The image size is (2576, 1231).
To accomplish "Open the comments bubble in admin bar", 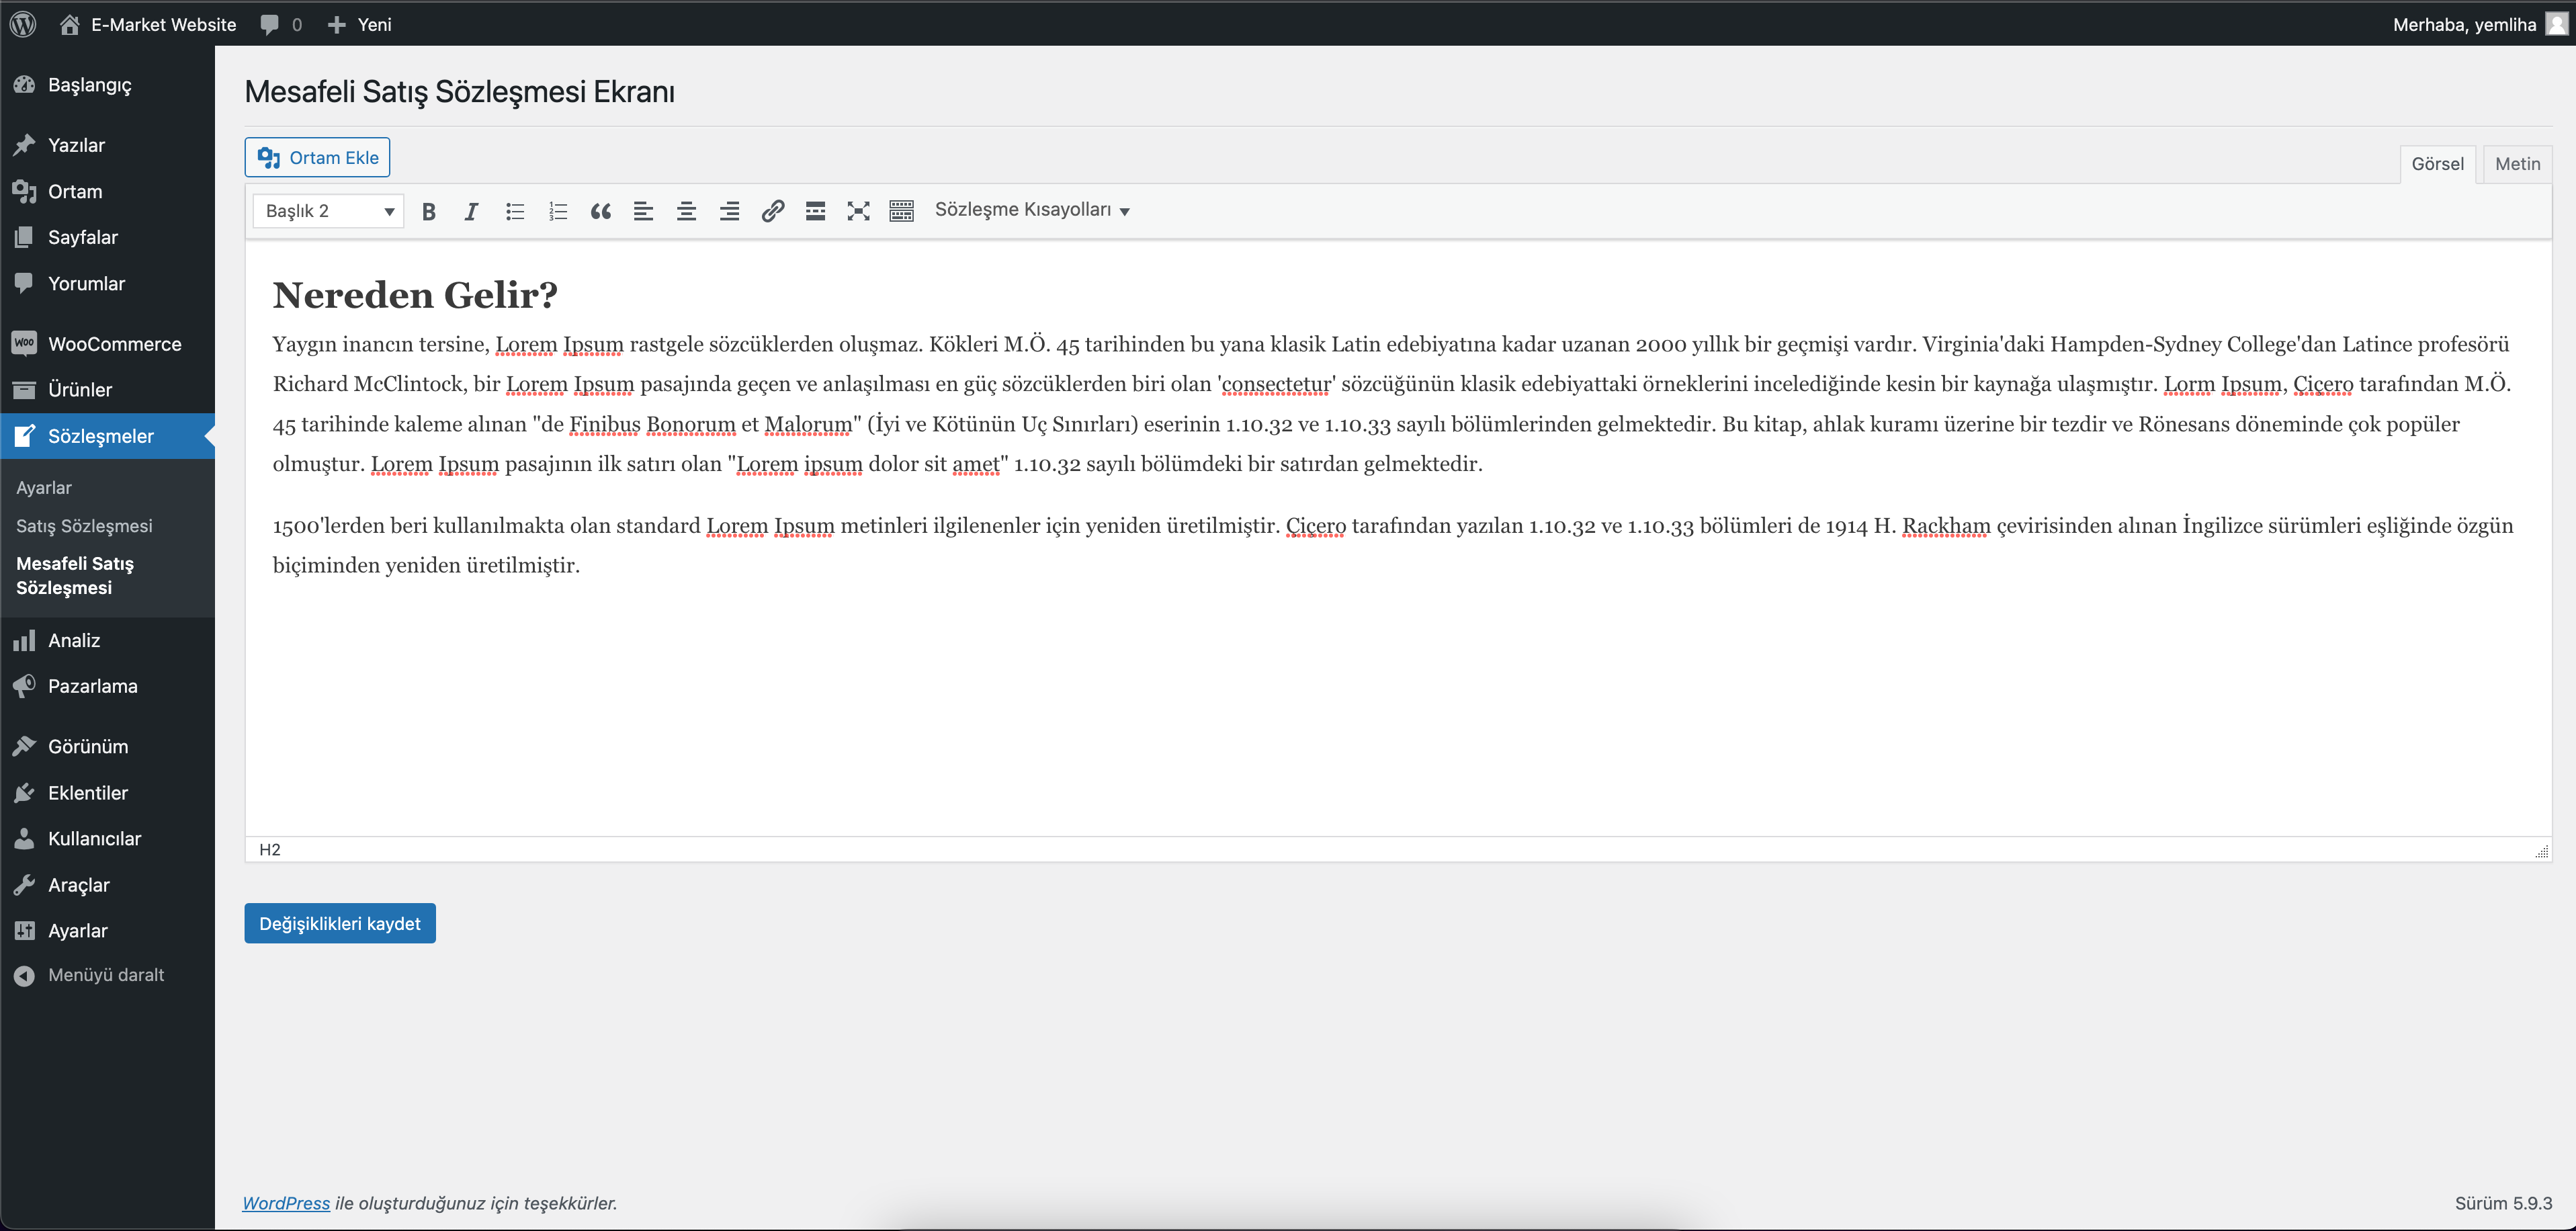I will click(x=281, y=24).
